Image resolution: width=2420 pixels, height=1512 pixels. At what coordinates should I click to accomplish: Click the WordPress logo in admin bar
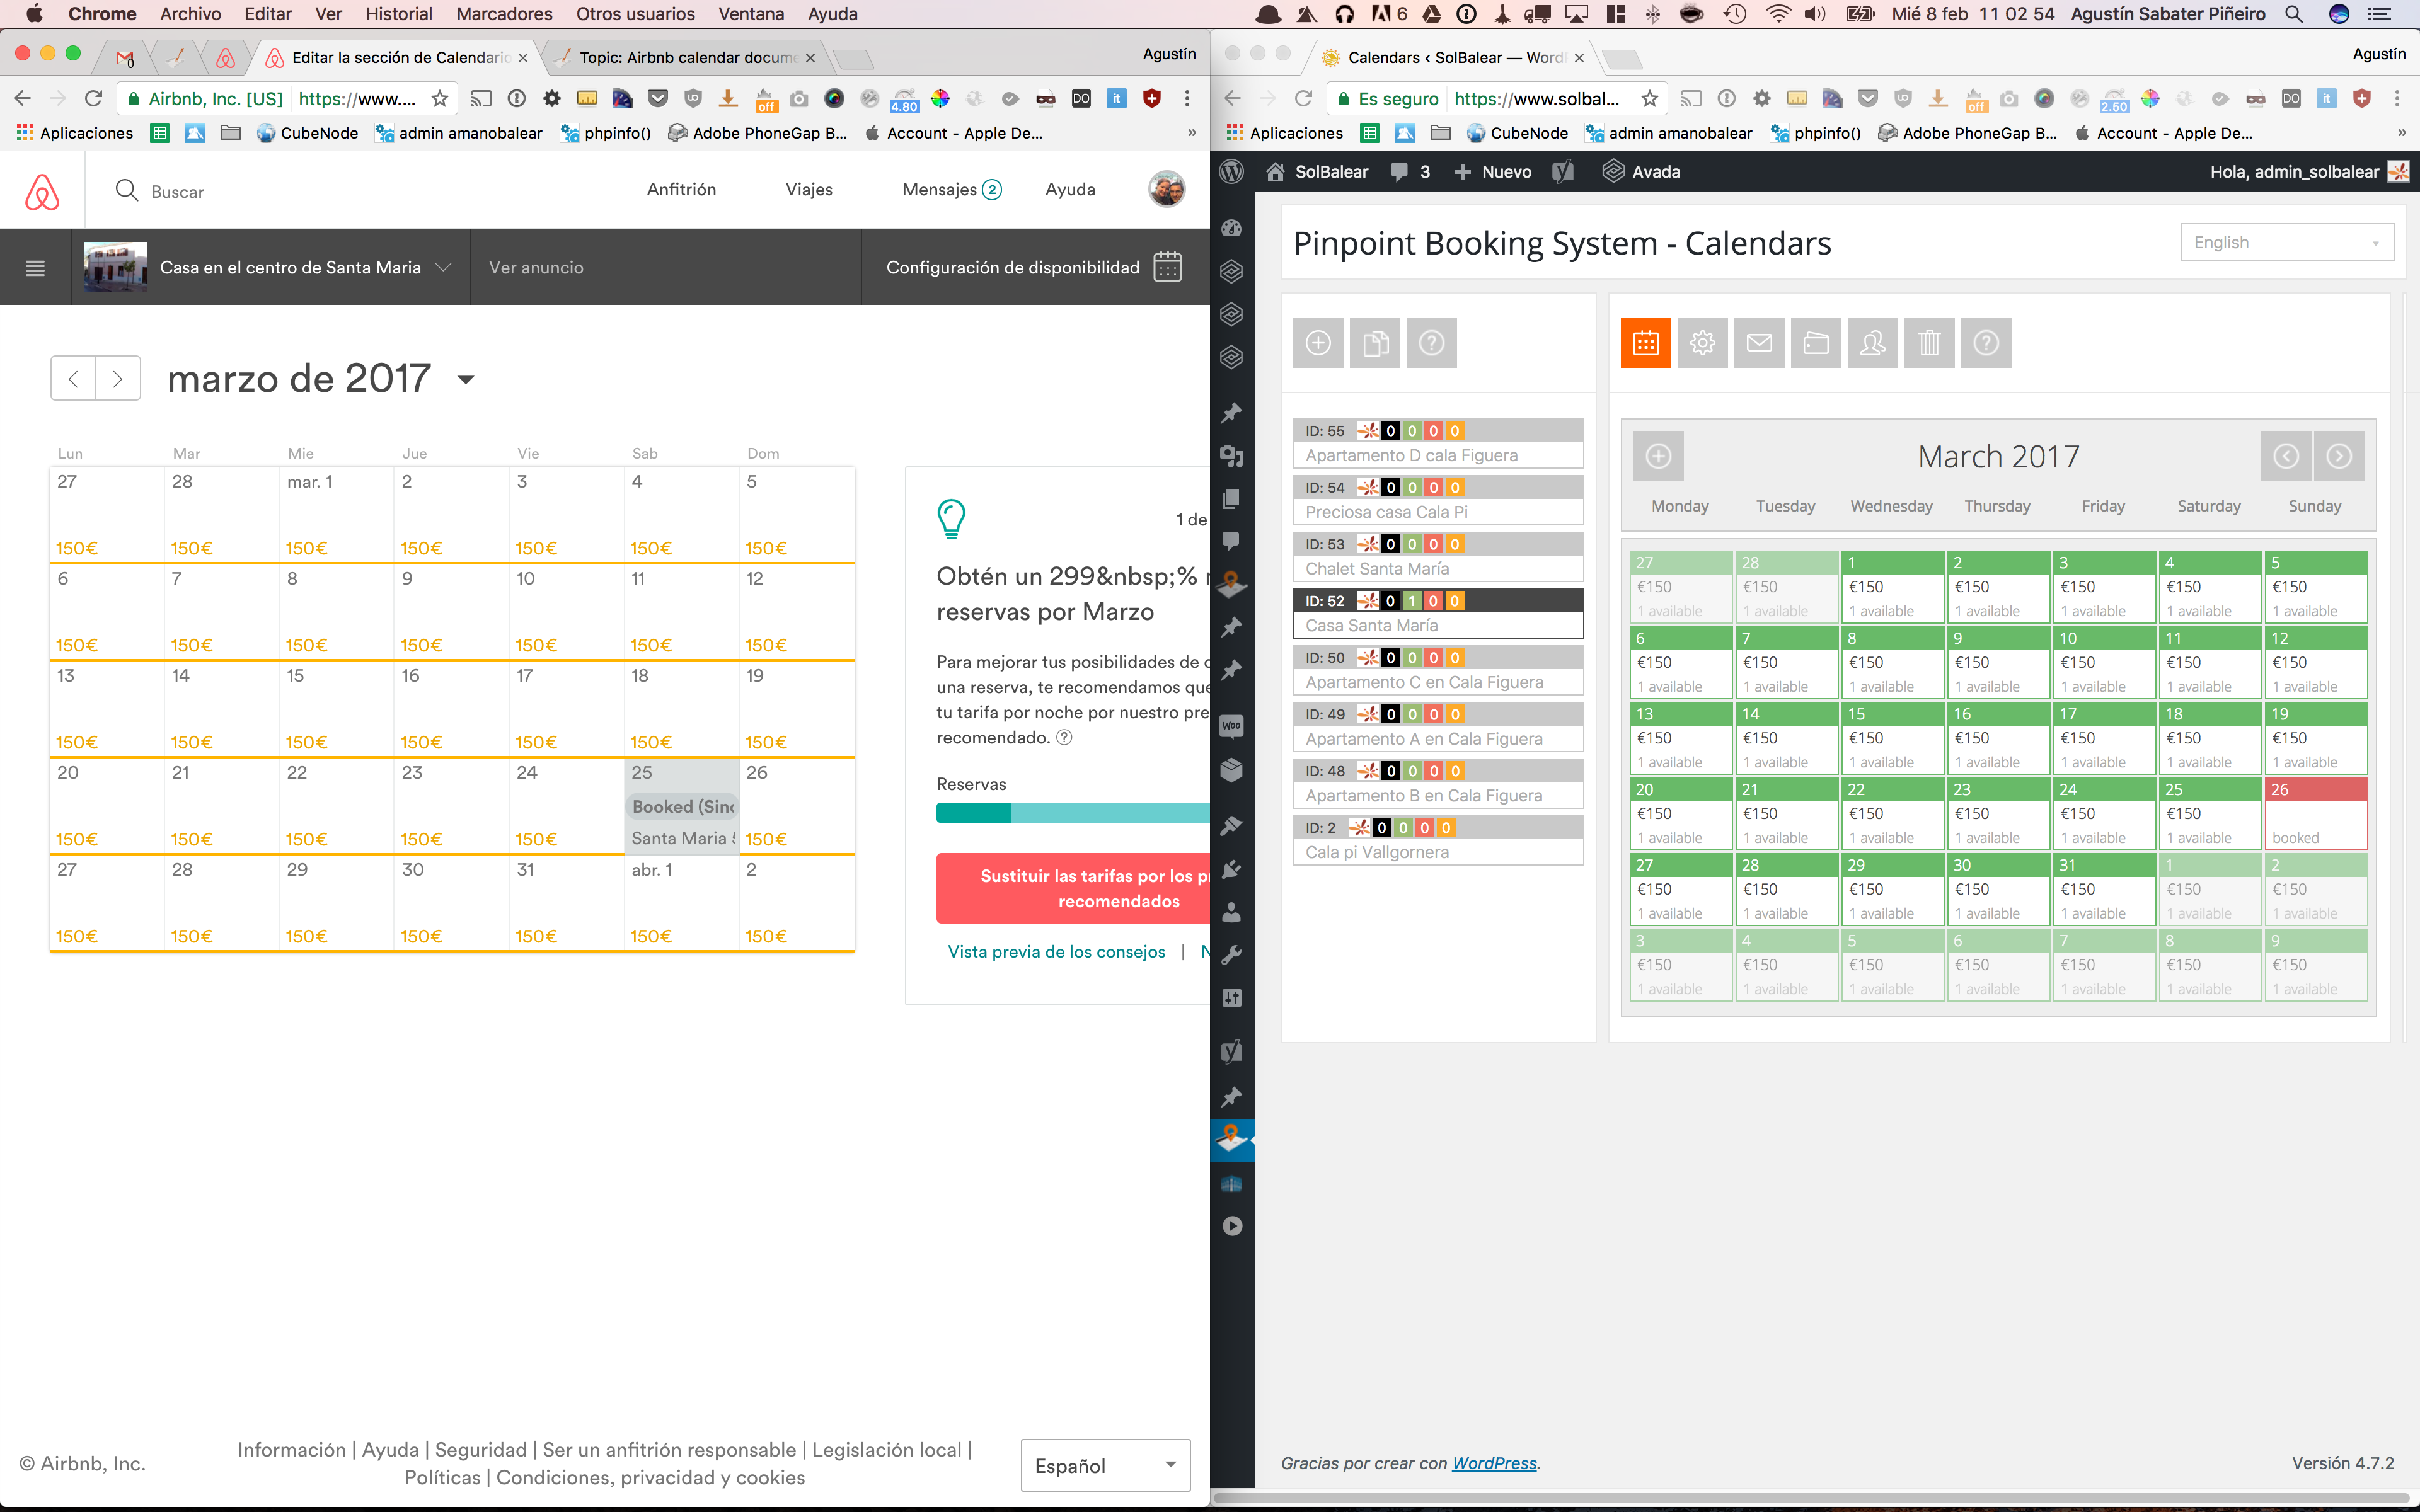(1232, 171)
